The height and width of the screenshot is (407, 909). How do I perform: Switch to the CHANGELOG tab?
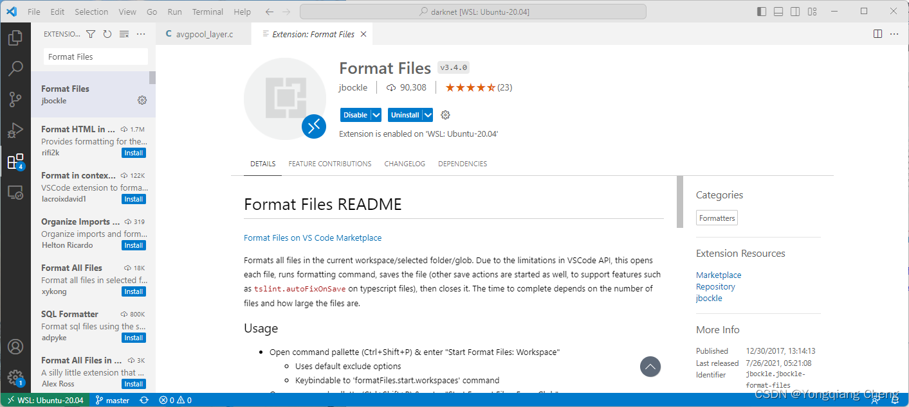point(405,164)
